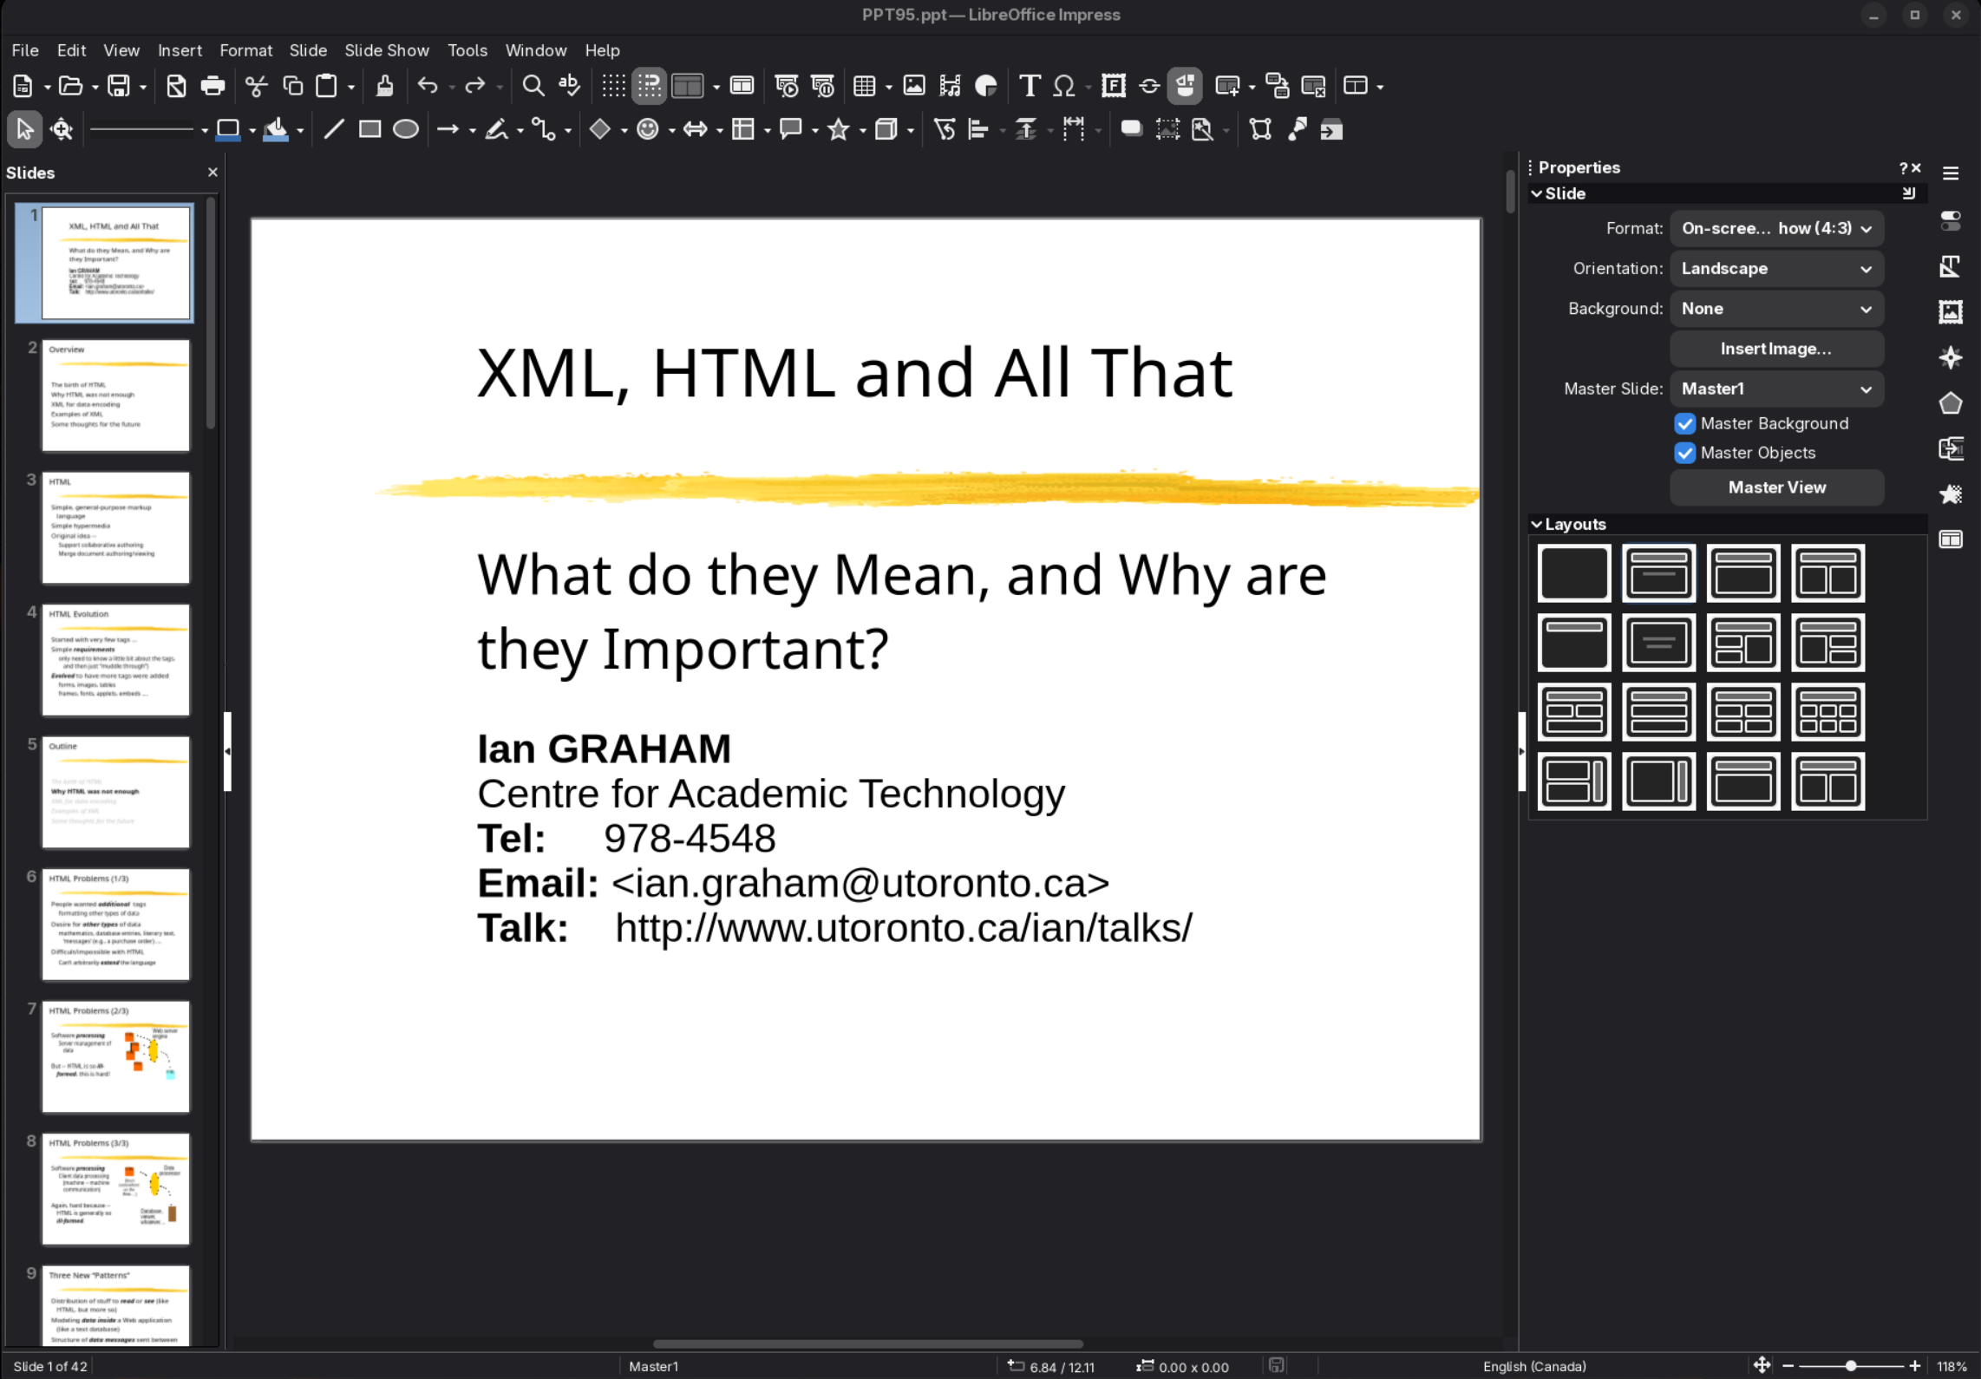Screen dimensions: 1981x1379
Task: Open the Format dropdown On-screen show (4:3)
Action: click(1776, 229)
